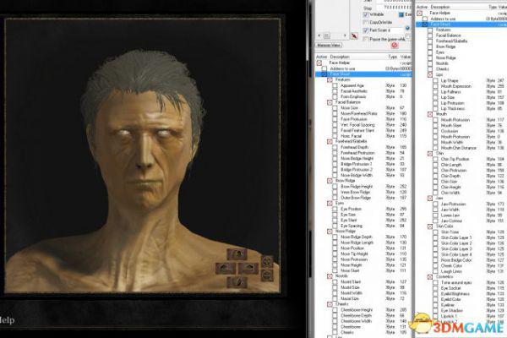Click the scan list scroll-left arrow
The height and width of the screenshot is (338, 507).
[x=319, y=35]
